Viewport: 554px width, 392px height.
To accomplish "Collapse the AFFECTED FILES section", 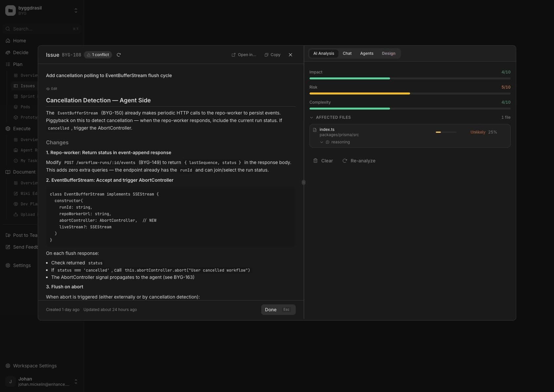I will click(x=312, y=117).
